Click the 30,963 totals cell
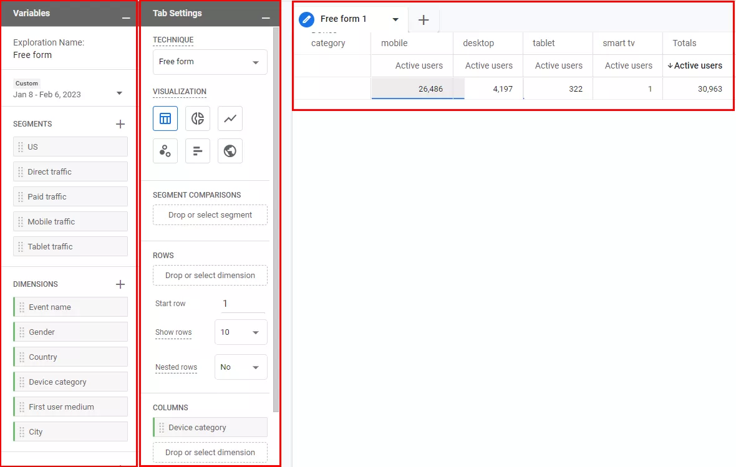This screenshot has width=736, height=467. point(698,89)
